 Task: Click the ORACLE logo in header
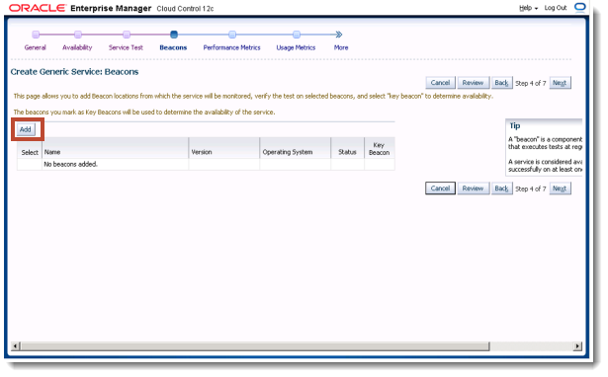[38, 8]
